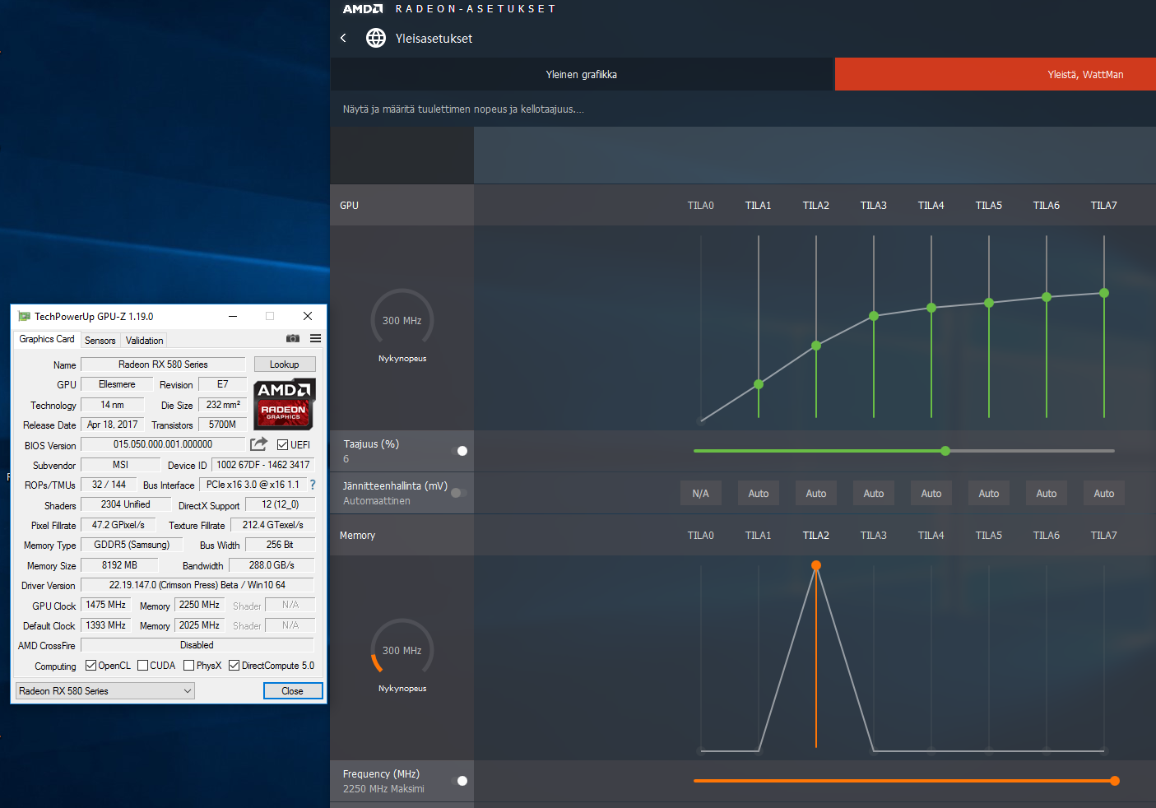Viewport: 1156px width, 808px height.
Task: Click the AMD CrossFire Disabled field
Action: 197,645
